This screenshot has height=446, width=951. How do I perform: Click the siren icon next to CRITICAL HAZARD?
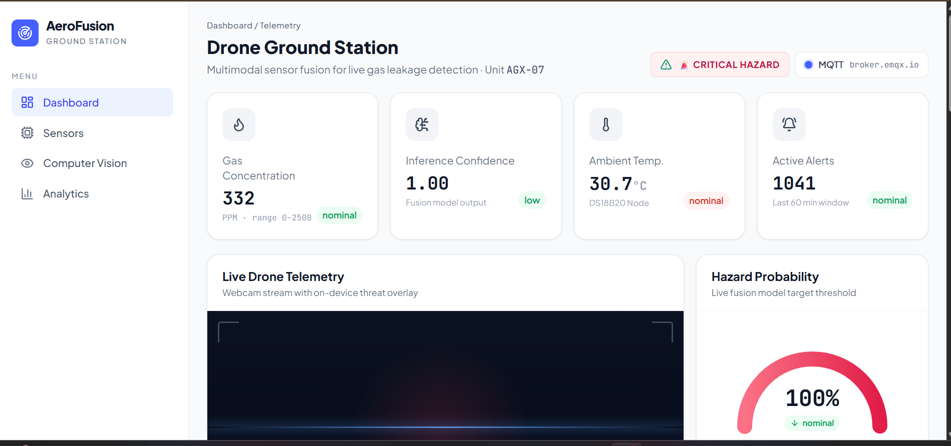(684, 64)
